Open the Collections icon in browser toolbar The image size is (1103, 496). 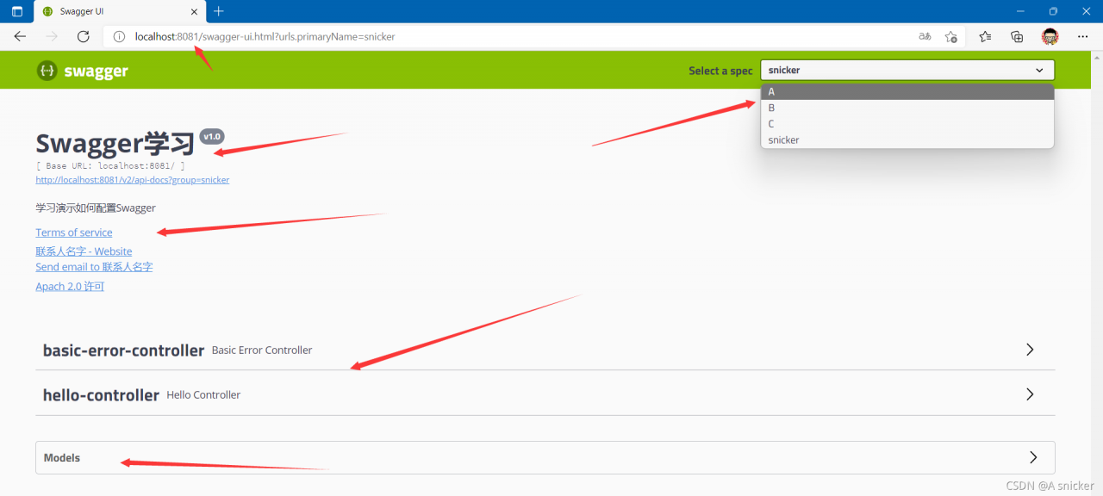(1017, 36)
